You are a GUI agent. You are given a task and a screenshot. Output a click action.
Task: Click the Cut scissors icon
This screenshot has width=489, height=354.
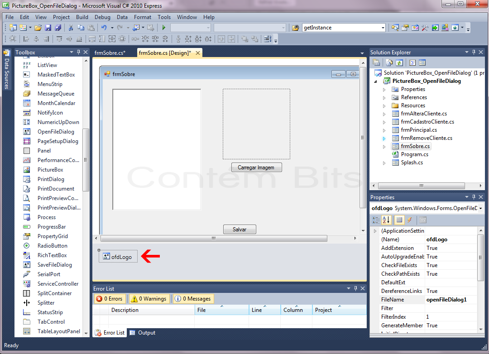[71, 28]
